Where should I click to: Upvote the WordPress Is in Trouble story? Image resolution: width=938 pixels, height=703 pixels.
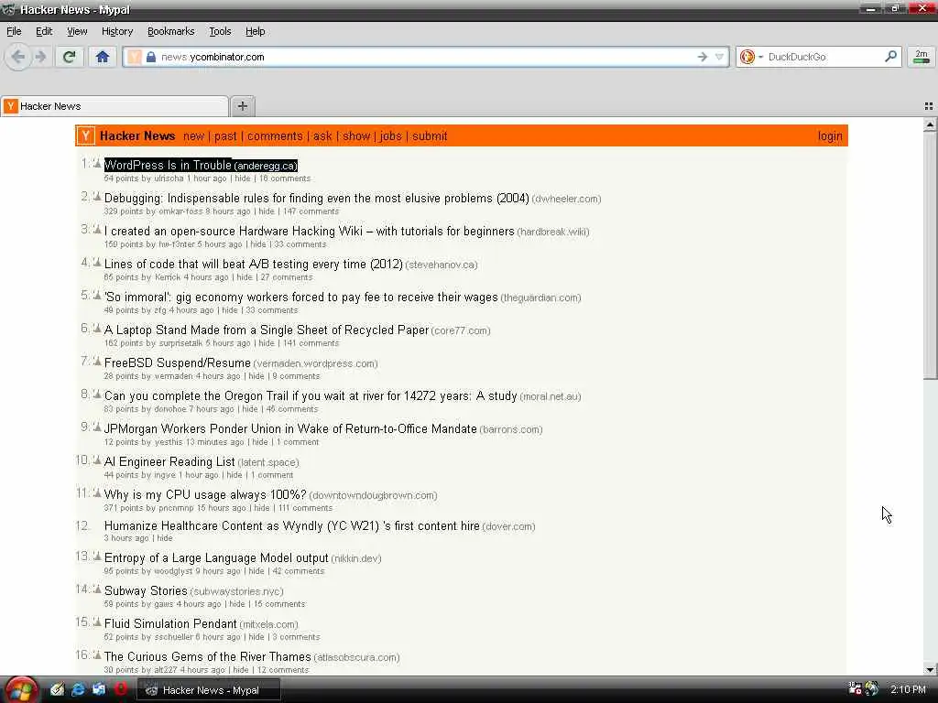[x=97, y=163]
